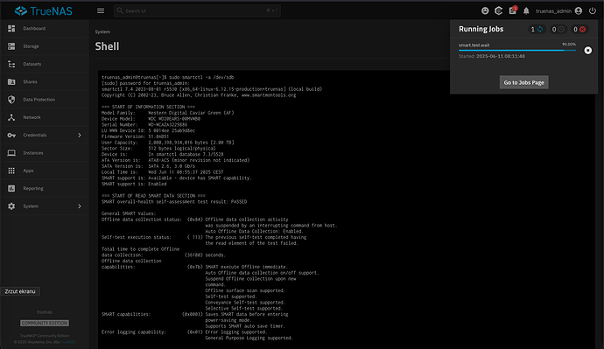Open the Jobs clipboard icon
Screen dimensions: 604x349
coord(512,10)
